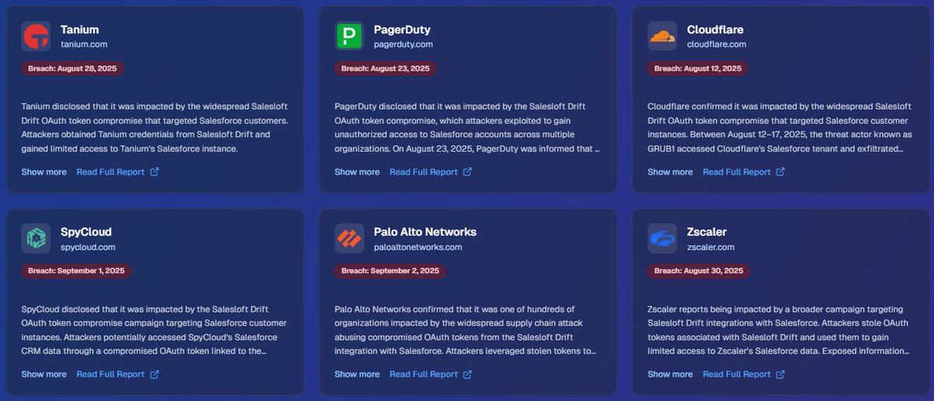This screenshot has height=401, width=934.
Task: Click the Tanium company name heading
Action: coord(80,30)
